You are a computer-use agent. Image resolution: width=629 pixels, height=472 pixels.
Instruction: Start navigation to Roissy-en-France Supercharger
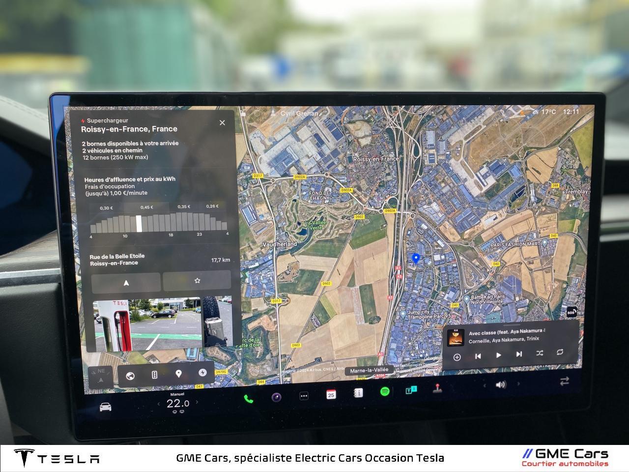(x=126, y=283)
